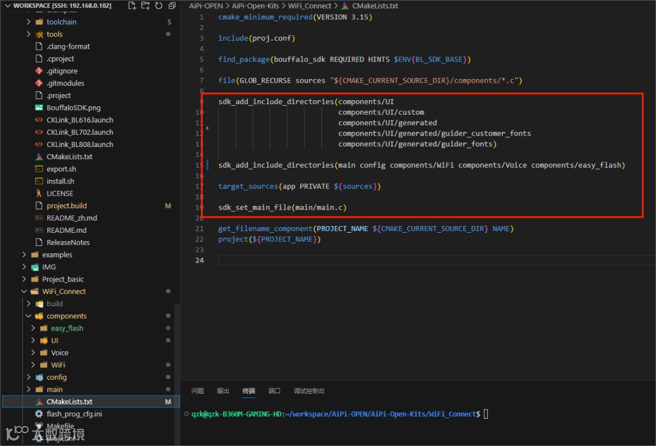Open the .cproject file
The image size is (656, 446).
(60, 58)
